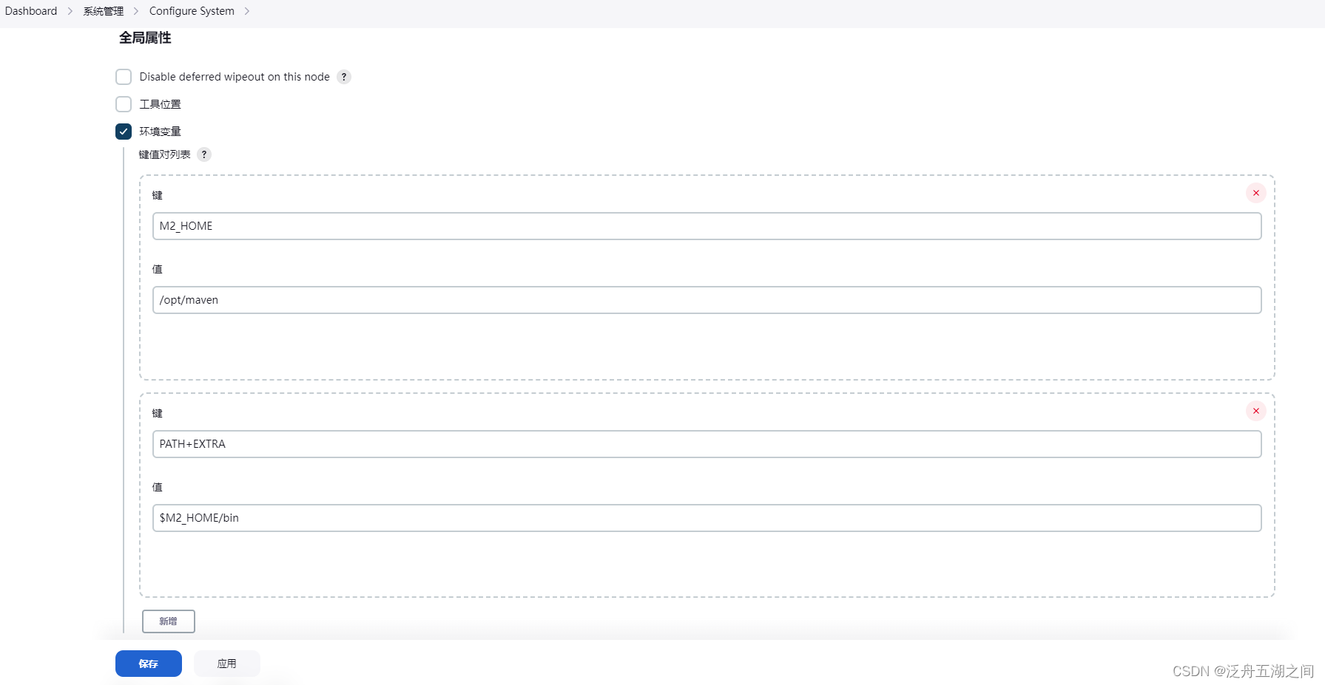The image size is (1325, 685).
Task: Expand chevron after Dashboard breadcrumb
Action: point(70,11)
